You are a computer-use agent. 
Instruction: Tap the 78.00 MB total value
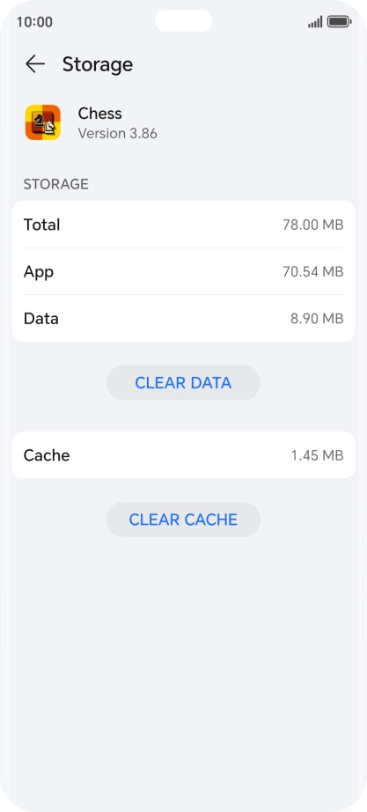click(313, 225)
